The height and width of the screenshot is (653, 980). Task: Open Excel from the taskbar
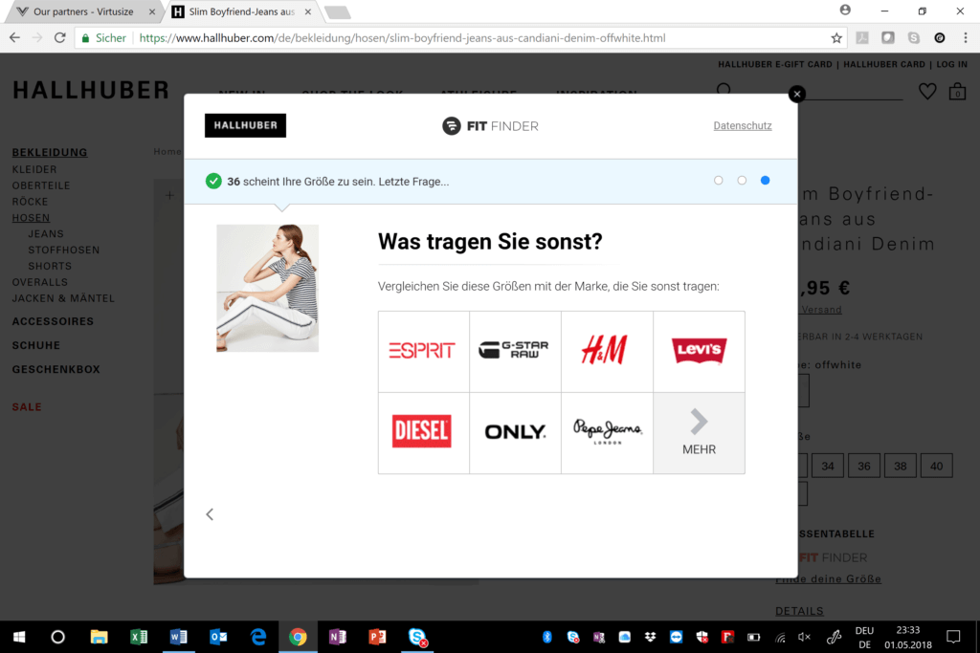139,637
